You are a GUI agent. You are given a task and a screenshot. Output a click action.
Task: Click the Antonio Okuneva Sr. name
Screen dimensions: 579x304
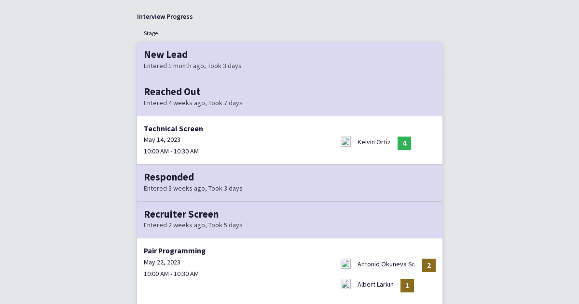click(x=386, y=264)
